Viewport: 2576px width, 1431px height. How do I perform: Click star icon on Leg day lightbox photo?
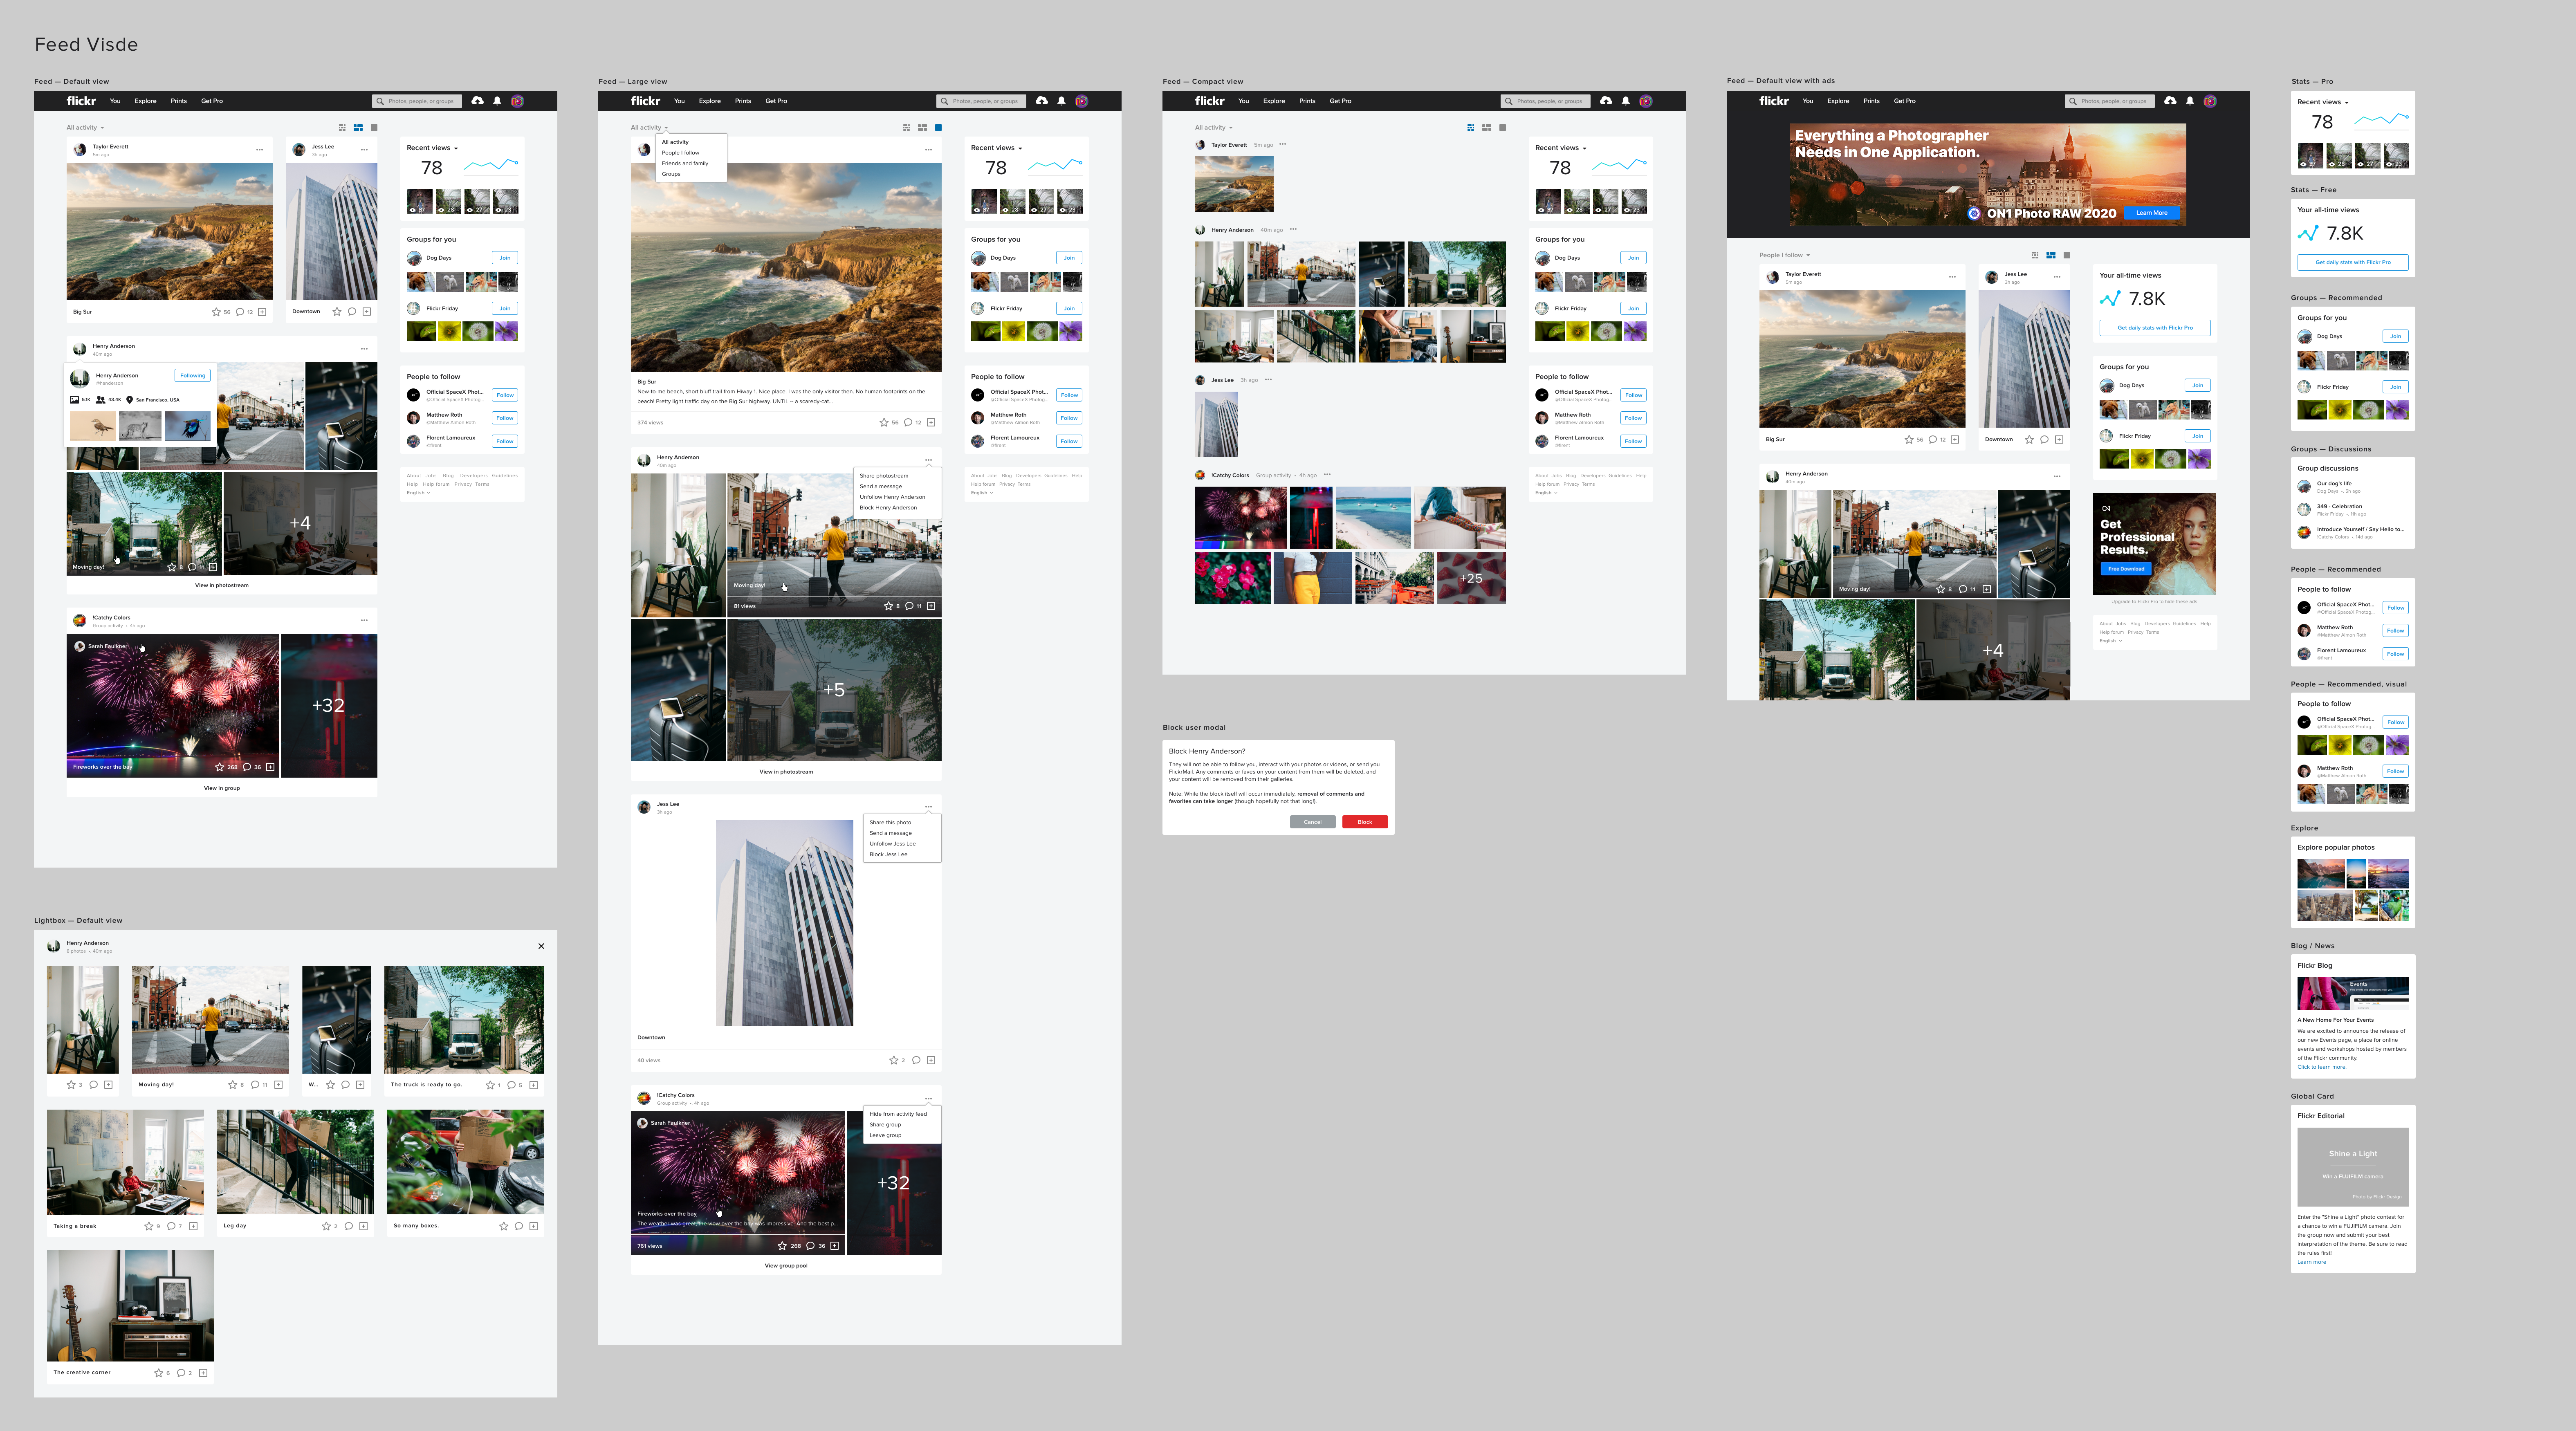[x=326, y=1226]
